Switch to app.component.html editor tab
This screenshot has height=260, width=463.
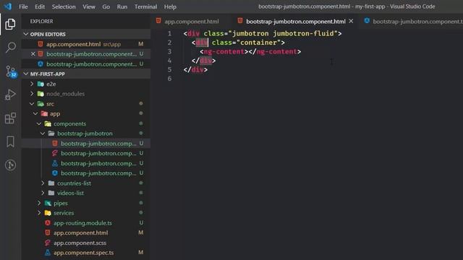click(191, 21)
